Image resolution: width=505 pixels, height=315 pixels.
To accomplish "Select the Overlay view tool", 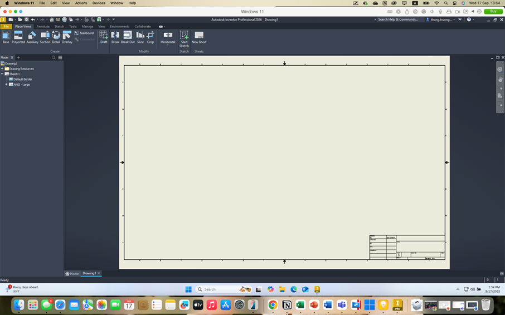I will (x=67, y=37).
